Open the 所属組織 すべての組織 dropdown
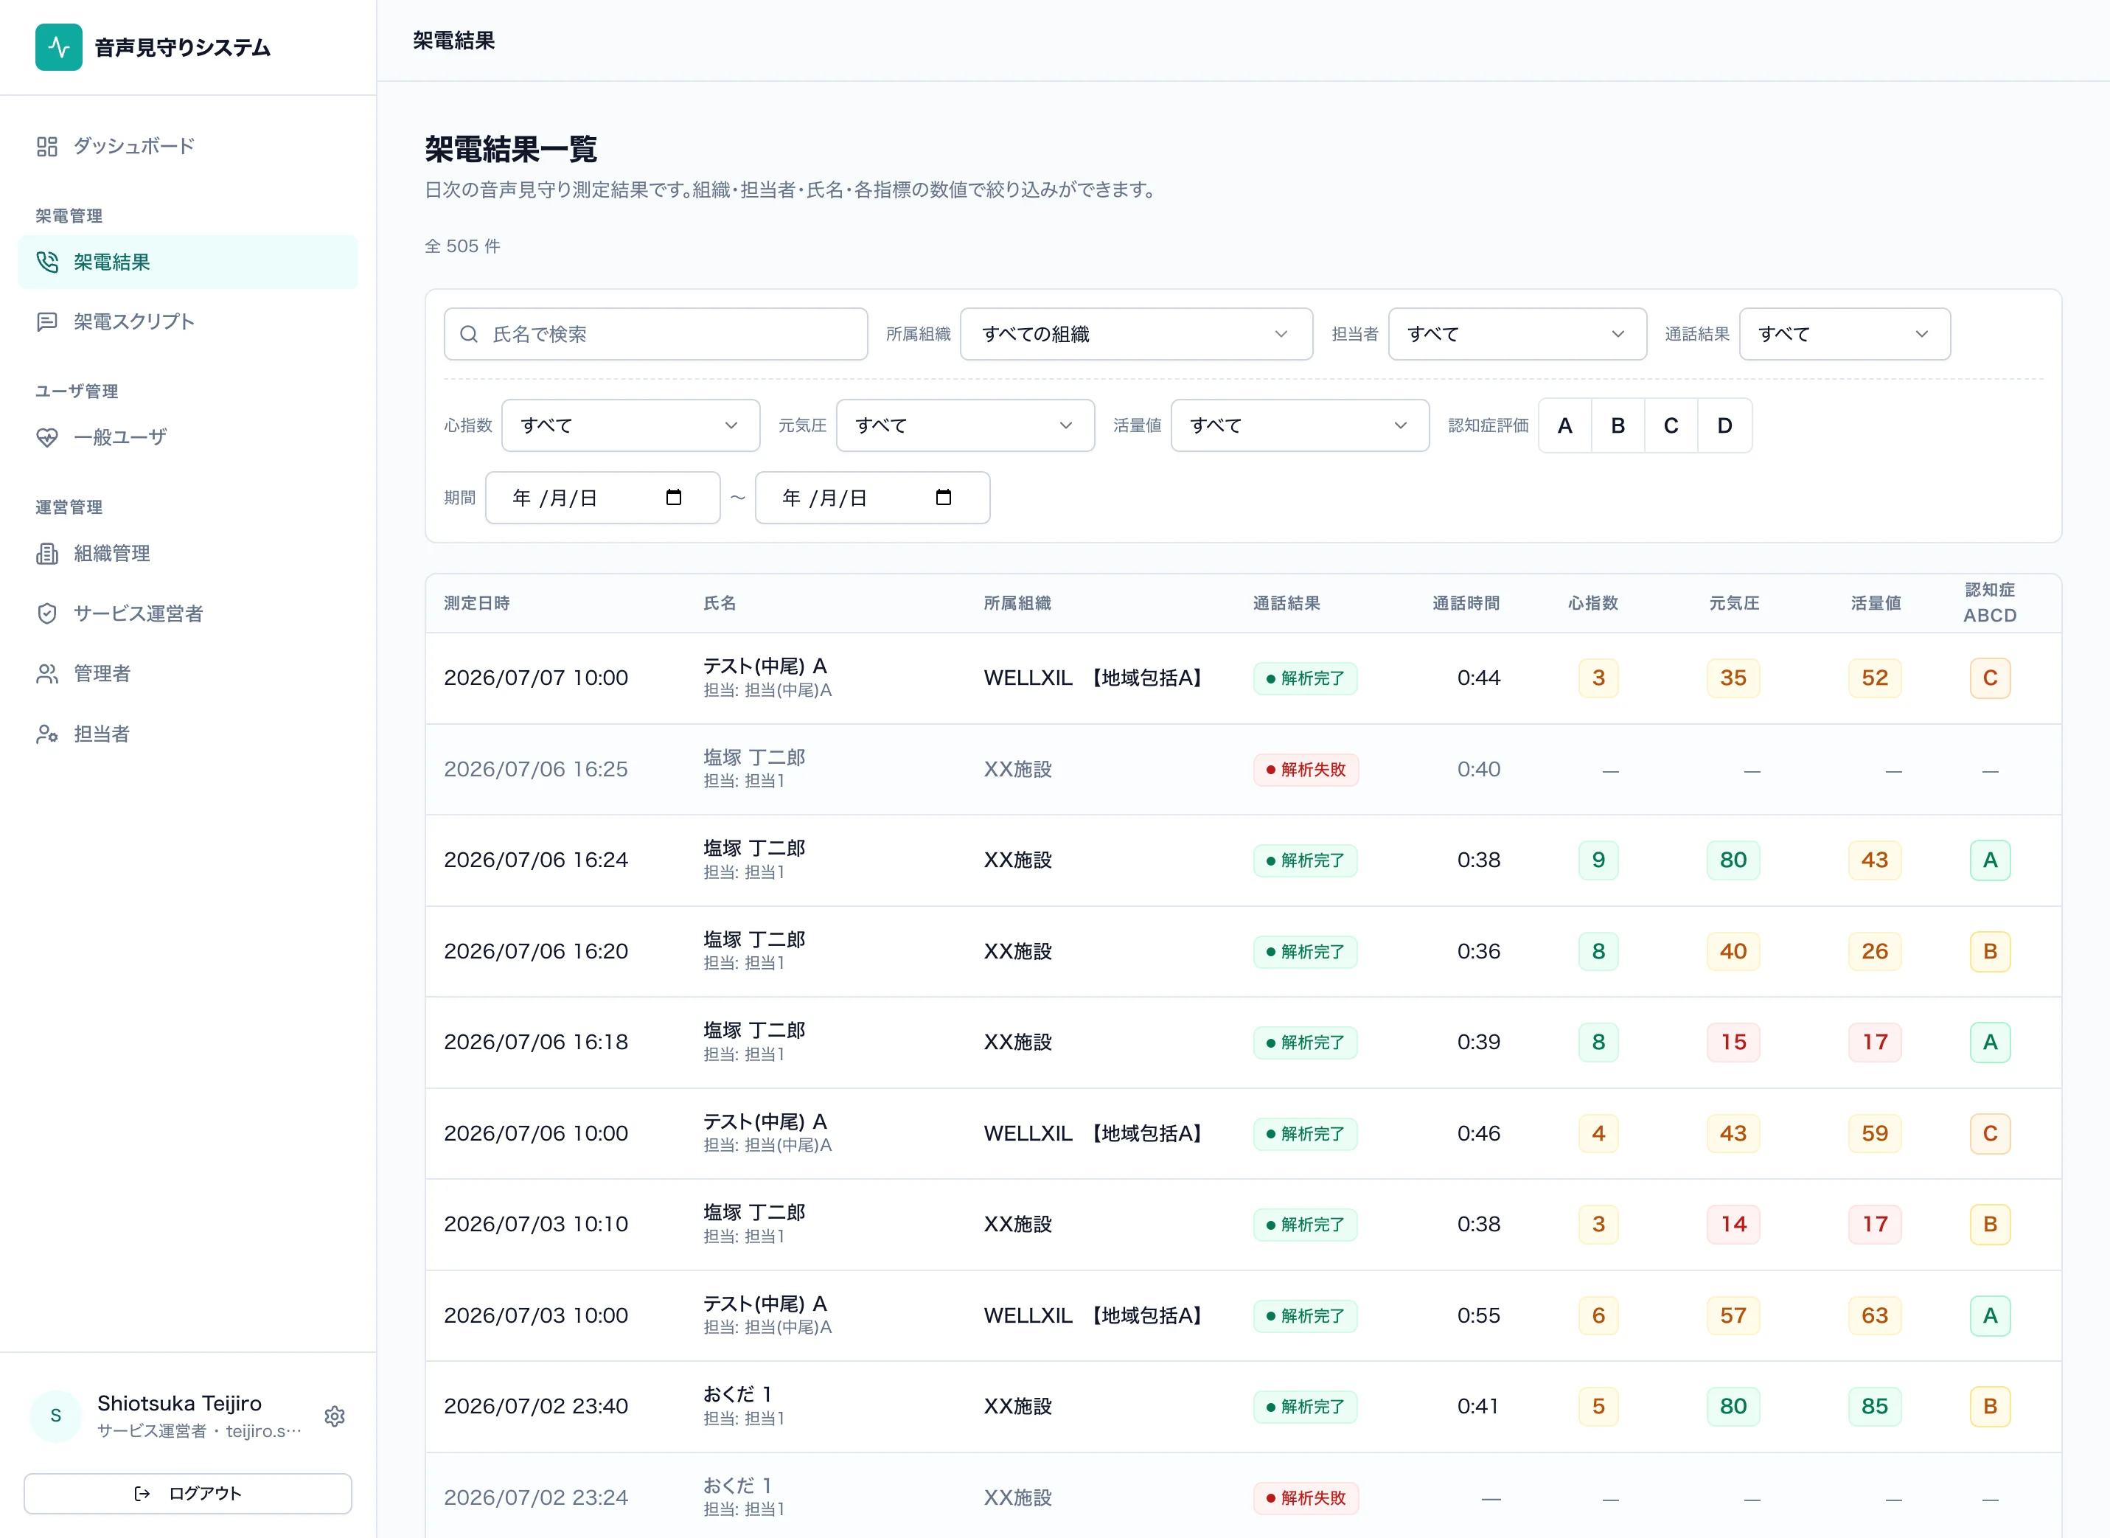The image size is (2110, 1538). 1136,334
